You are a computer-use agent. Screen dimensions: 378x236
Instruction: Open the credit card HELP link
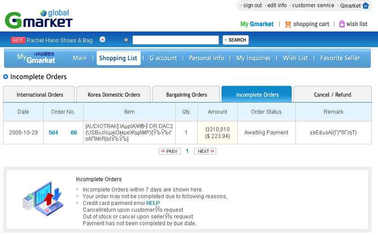coord(153,203)
